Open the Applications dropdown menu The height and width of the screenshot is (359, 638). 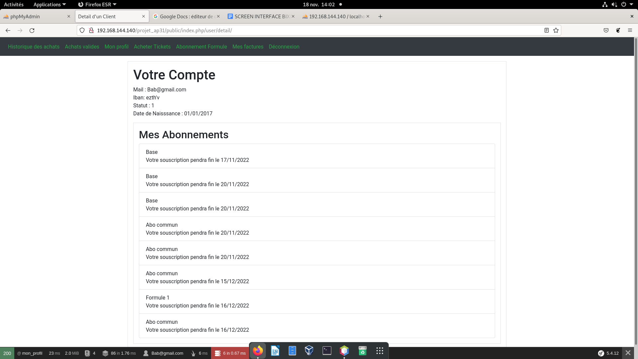[x=50, y=4]
